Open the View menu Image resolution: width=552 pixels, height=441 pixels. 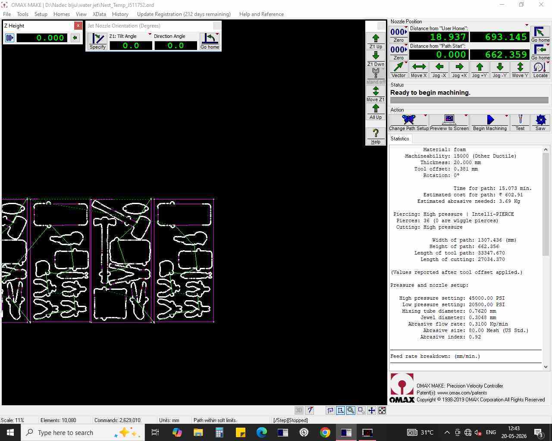tap(81, 14)
